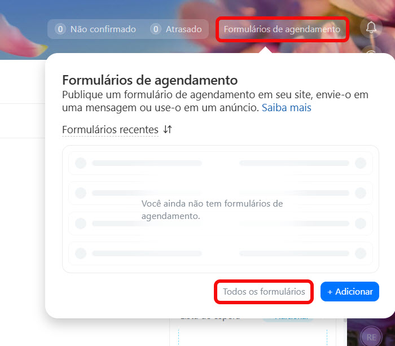Follow the Saiba mais link
This screenshot has height=346, width=395.
(287, 108)
